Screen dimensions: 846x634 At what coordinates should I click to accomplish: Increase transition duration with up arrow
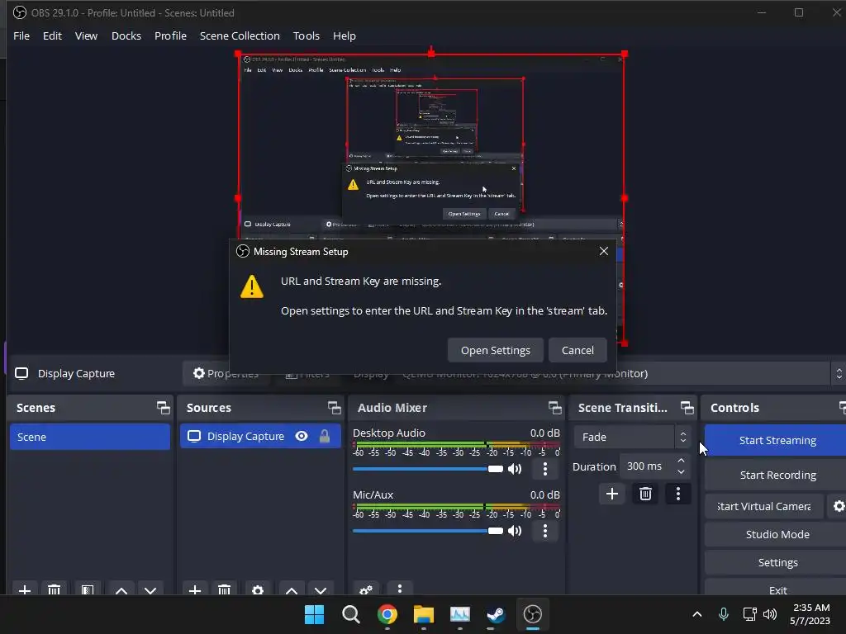[681, 461]
